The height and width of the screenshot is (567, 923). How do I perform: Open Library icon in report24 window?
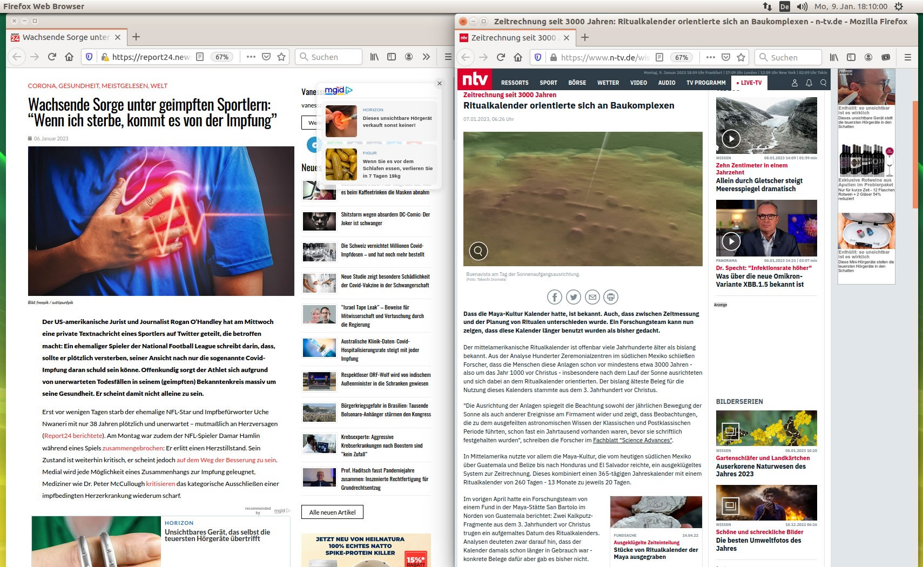(x=374, y=57)
